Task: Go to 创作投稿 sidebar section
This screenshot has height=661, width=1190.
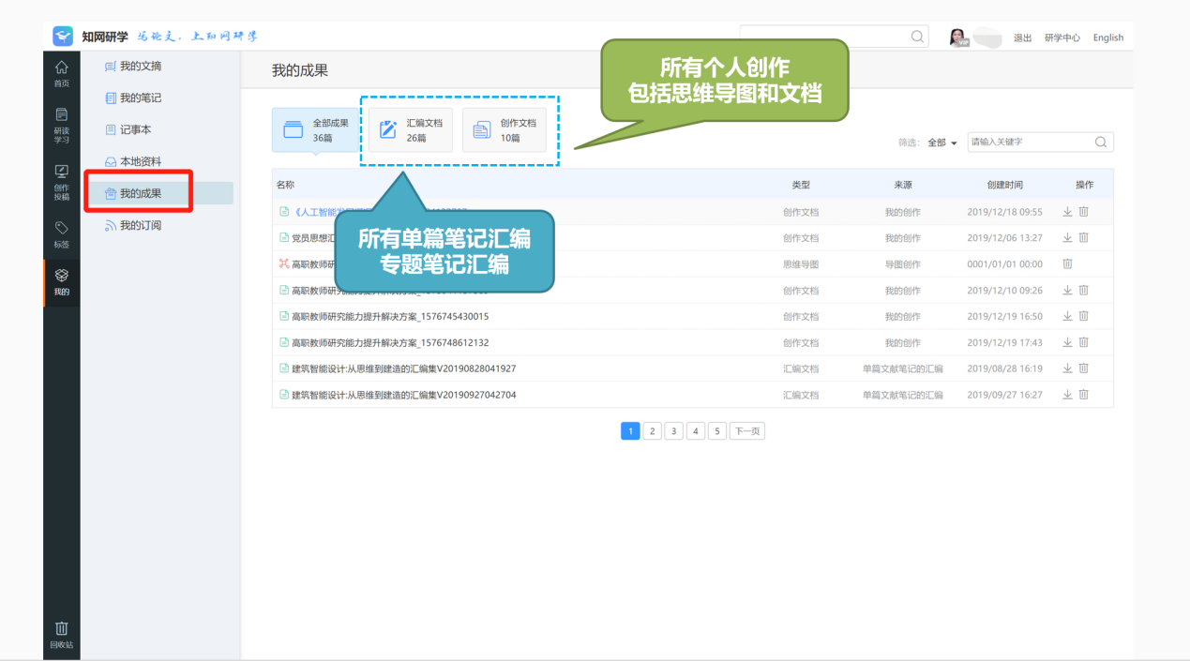Action: pyautogui.click(x=61, y=183)
